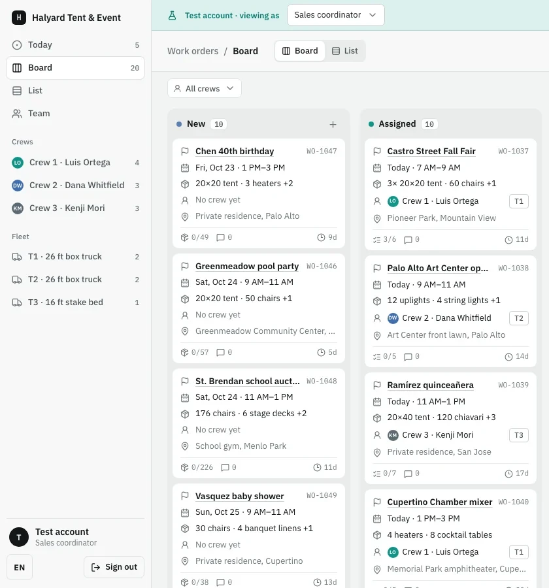Click the Sign out button

[x=114, y=567]
